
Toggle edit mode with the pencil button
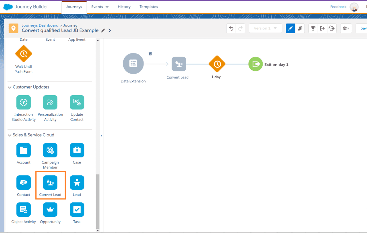290,28
